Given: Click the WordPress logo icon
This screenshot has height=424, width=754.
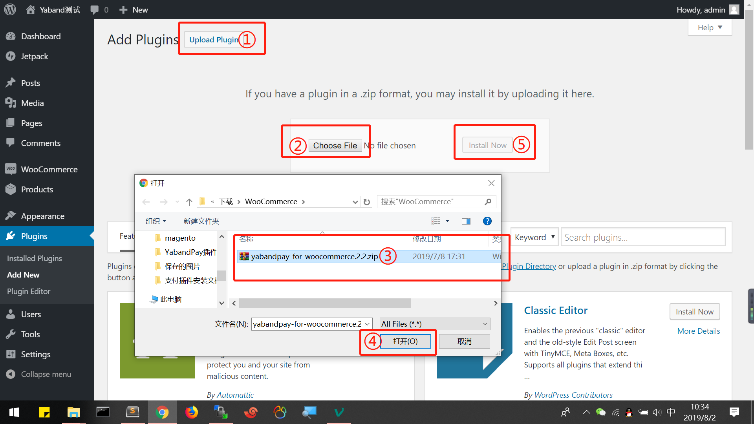Looking at the screenshot, I should pyautogui.click(x=10, y=9).
